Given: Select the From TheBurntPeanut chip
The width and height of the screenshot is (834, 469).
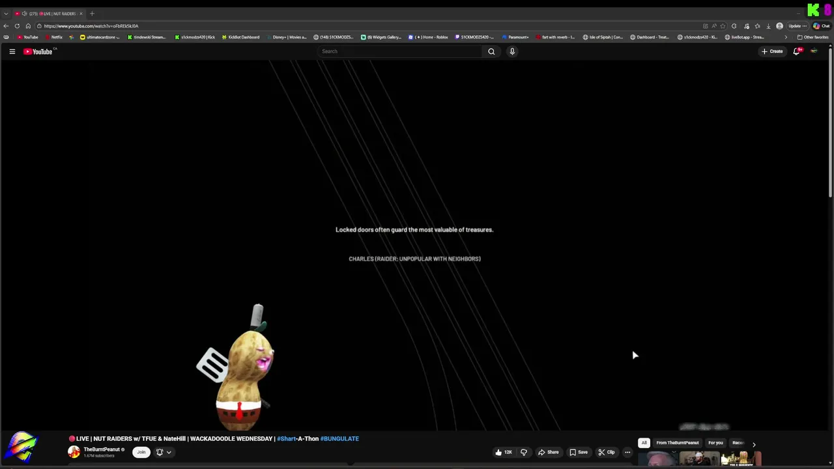Looking at the screenshot, I should tap(678, 443).
